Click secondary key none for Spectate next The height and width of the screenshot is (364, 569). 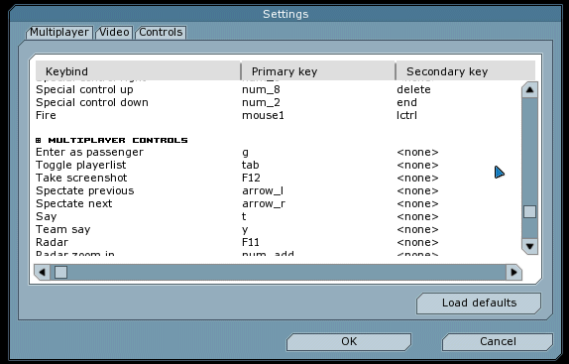417,203
